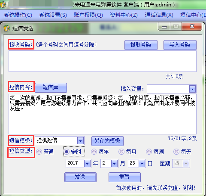Open the 短信模板 dropdown list

tap(80, 141)
